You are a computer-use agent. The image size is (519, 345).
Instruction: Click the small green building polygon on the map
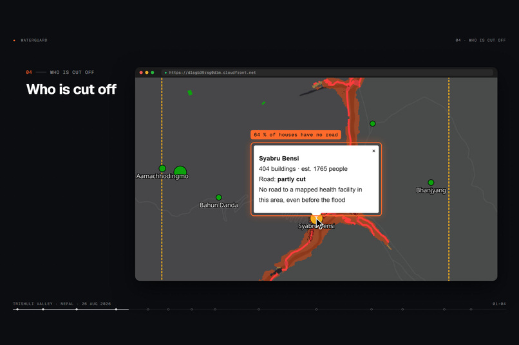(190, 93)
